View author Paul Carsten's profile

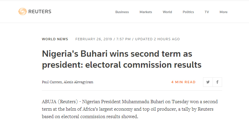coord(52,82)
